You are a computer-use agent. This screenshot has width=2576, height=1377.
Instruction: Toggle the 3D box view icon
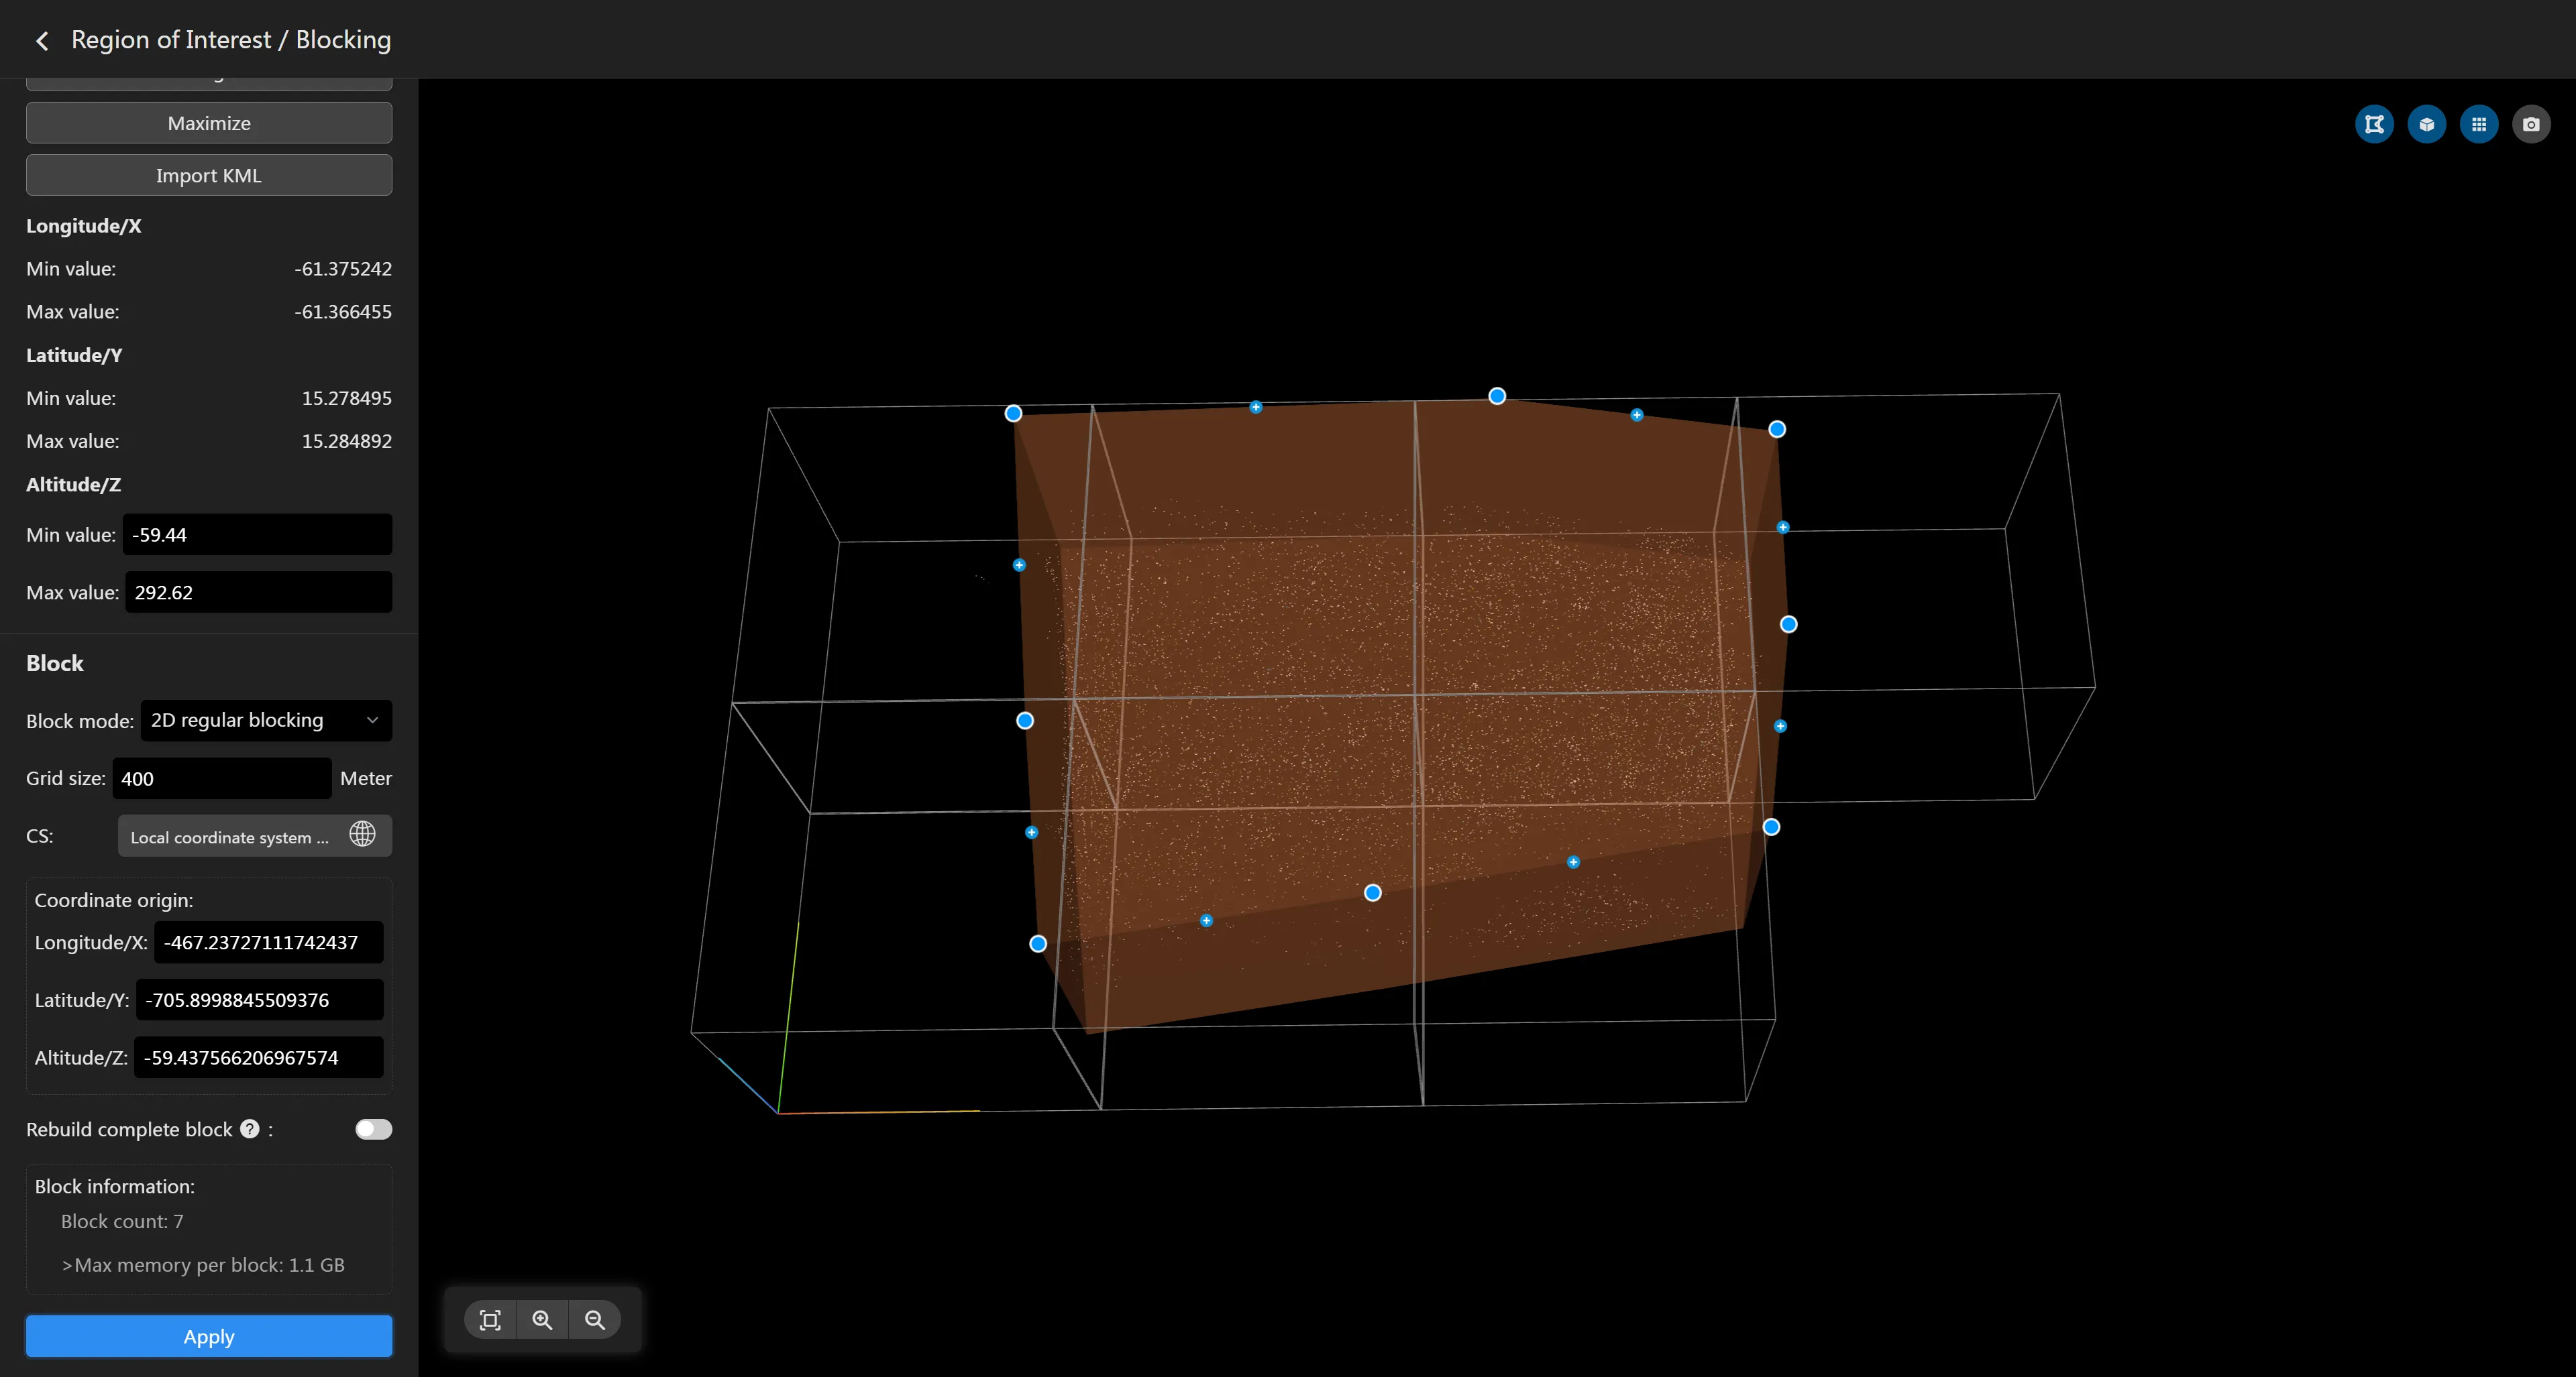click(x=2426, y=125)
